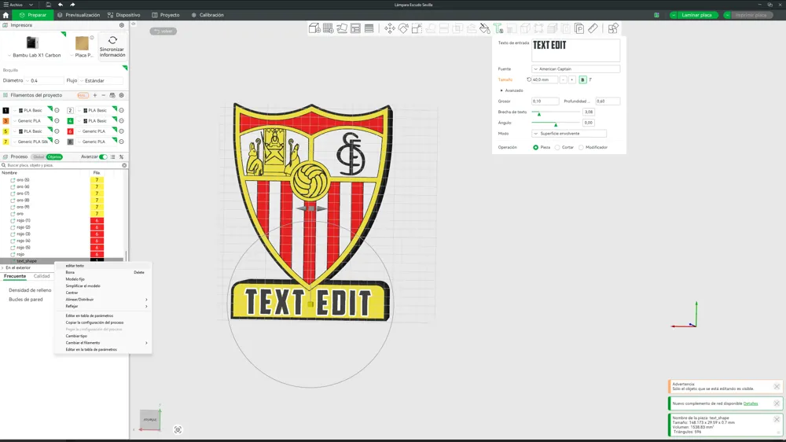Click the Grosor input field
786x442 pixels.
545,101
